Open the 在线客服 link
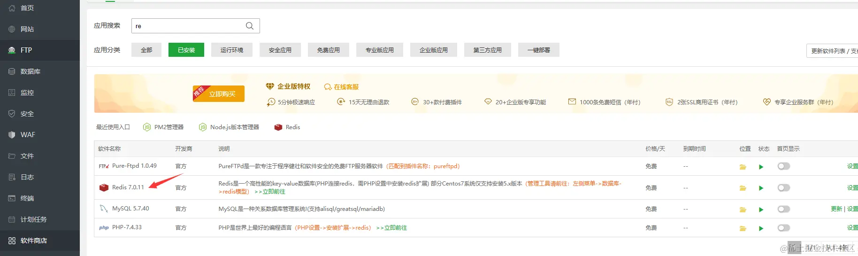This screenshot has height=256, width=858. 346,87
